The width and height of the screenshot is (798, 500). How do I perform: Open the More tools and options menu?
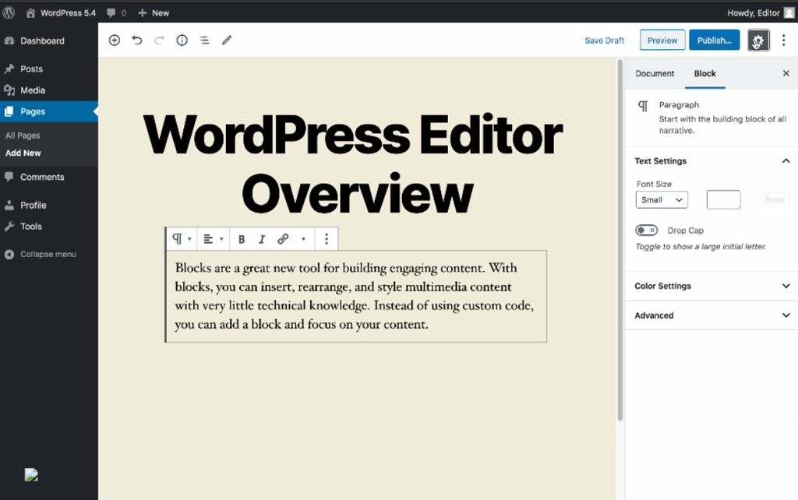coord(783,40)
